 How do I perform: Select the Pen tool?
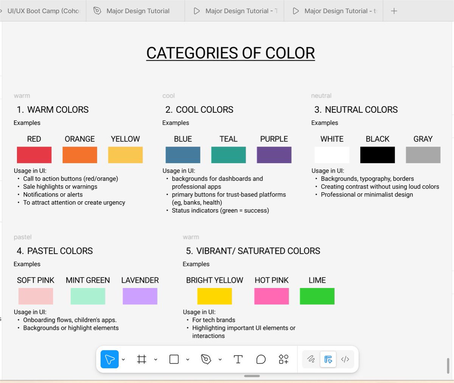coord(206,359)
